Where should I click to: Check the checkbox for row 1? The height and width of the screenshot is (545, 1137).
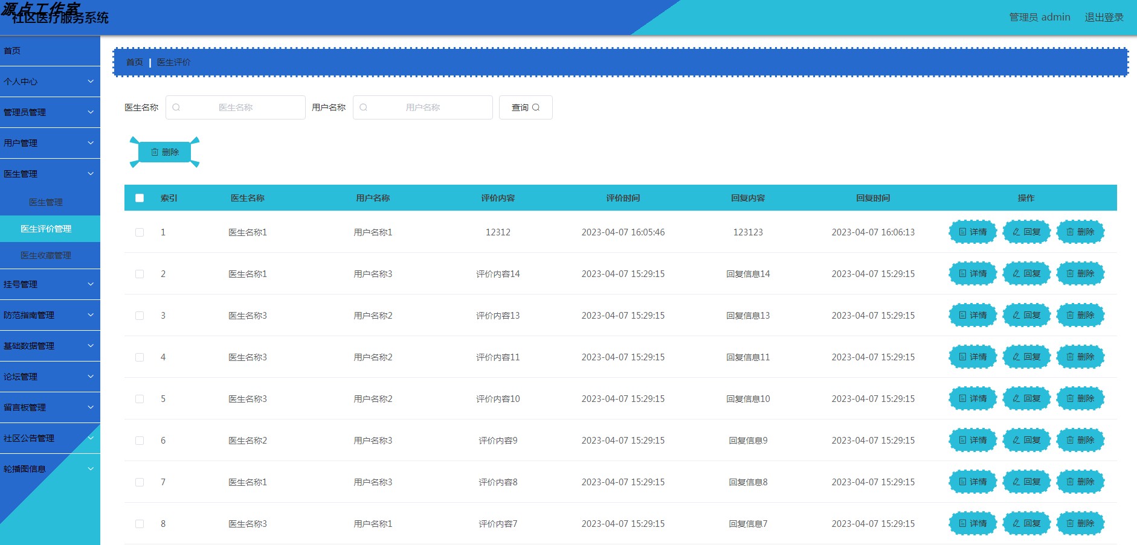coord(140,232)
